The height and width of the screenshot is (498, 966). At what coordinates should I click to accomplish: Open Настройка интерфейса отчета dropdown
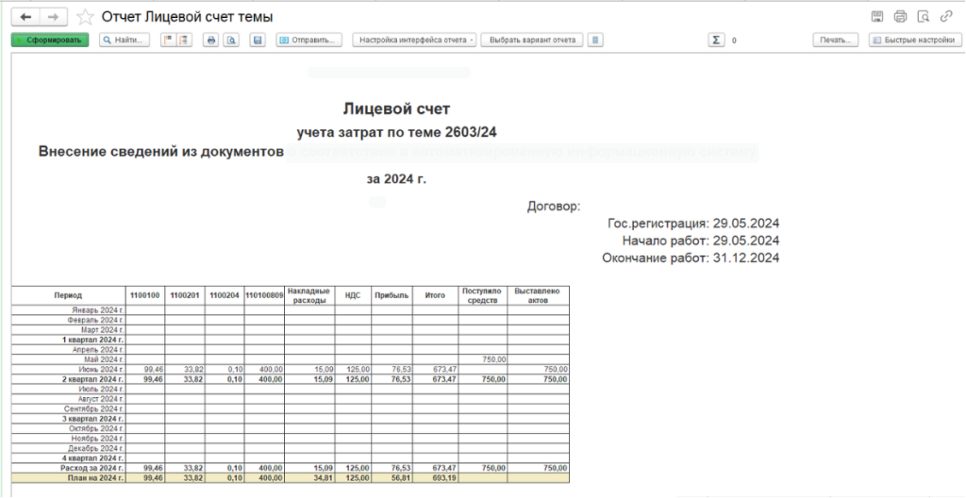[415, 40]
